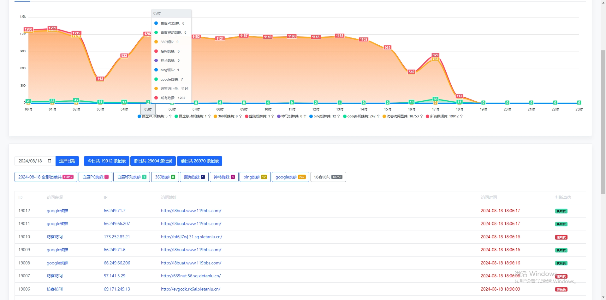Click the red 假蜘蛛 badge in row 19006

(561, 290)
